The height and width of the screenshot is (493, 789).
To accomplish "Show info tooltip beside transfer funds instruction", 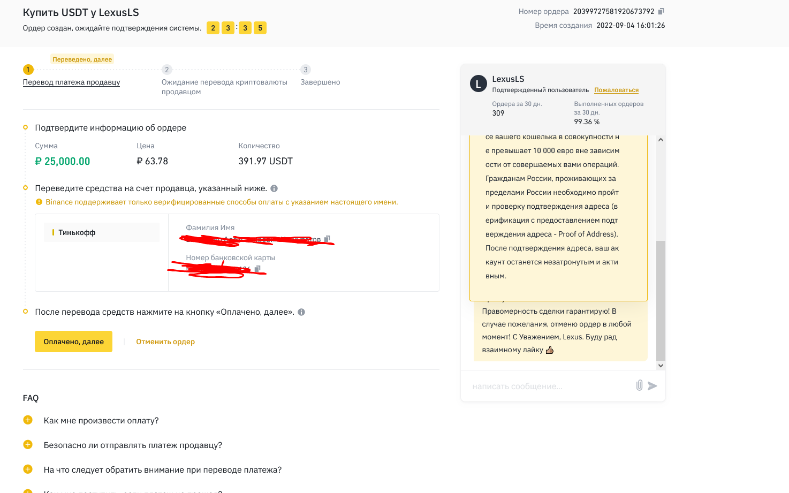I will pyautogui.click(x=274, y=188).
